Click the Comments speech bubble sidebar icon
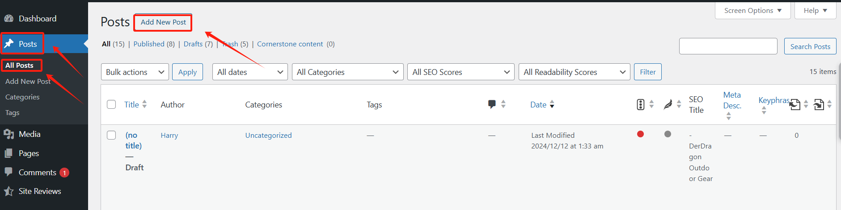The height and width of the screenshot is (210, 841). (x=8, y=172)
